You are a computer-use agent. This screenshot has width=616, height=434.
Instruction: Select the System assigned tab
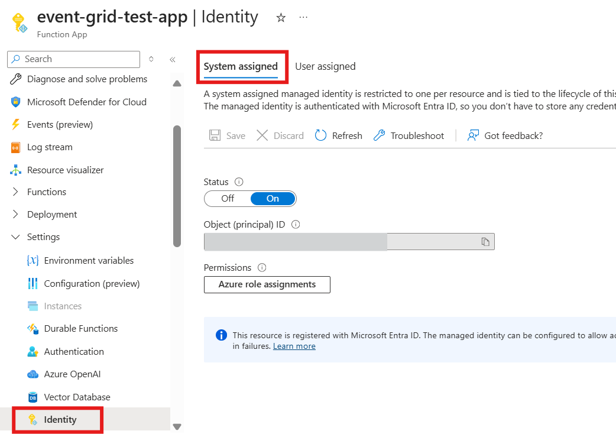(x=241, y=66)
